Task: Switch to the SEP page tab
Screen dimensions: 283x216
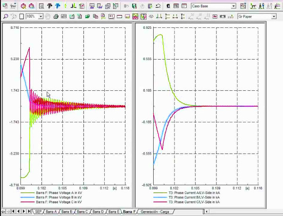Action: (x=38, y=211)
